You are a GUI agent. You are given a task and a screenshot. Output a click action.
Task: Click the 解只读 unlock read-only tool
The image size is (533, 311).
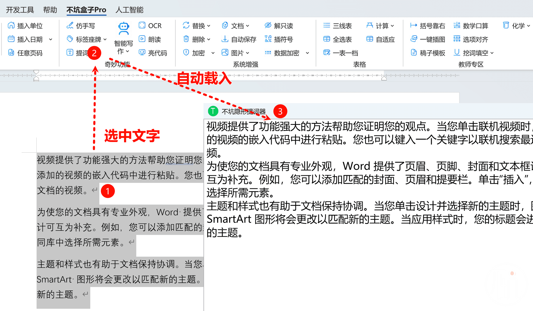pos(279,26)
